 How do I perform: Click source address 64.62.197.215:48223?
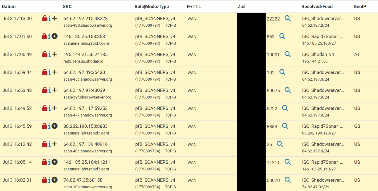(x=86, y=19)
